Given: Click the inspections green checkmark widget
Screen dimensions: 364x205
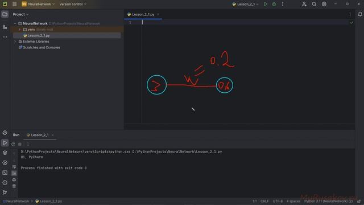Looking at the screenshot, I should pyautogui.click(x=351, y=23).
